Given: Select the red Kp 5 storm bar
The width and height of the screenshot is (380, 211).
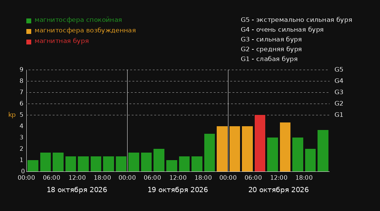Looking at the screenshot, I should [x=260, y=143].
